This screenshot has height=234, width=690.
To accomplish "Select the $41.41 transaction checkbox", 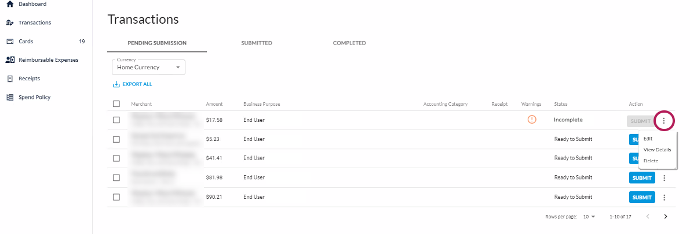I will tap(116, 158).
